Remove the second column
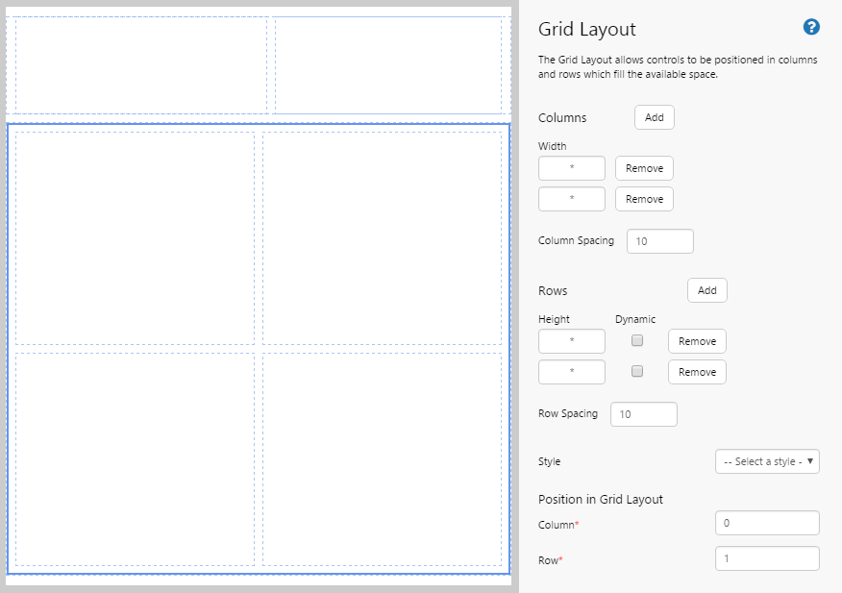Viewport: 842px width, 593px height. [644, 199]
